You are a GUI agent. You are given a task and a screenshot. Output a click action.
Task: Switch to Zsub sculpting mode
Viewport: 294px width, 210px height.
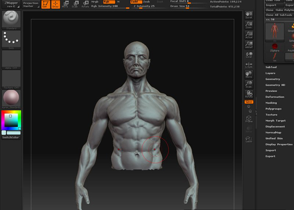point(146,1)
